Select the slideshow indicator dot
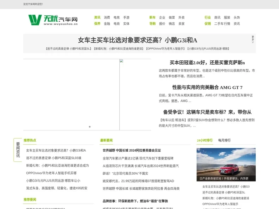This screenshot has width=279, height=209. 90,127
